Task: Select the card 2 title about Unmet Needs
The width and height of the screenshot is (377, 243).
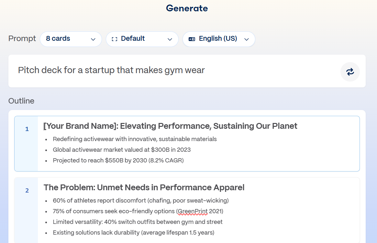Action: pyautogui.click(x=144, y=187)
